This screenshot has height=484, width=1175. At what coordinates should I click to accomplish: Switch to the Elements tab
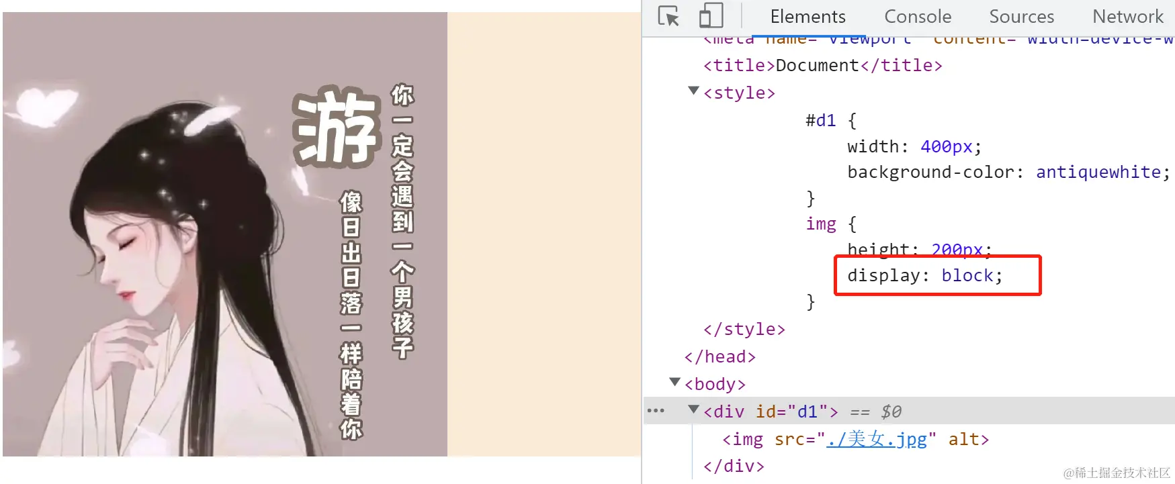(x=808, y=17)
